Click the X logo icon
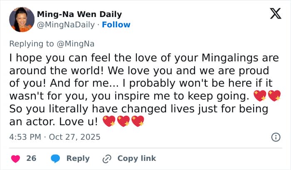The height and width of the screenshot is (170, 291). point(275,14)
